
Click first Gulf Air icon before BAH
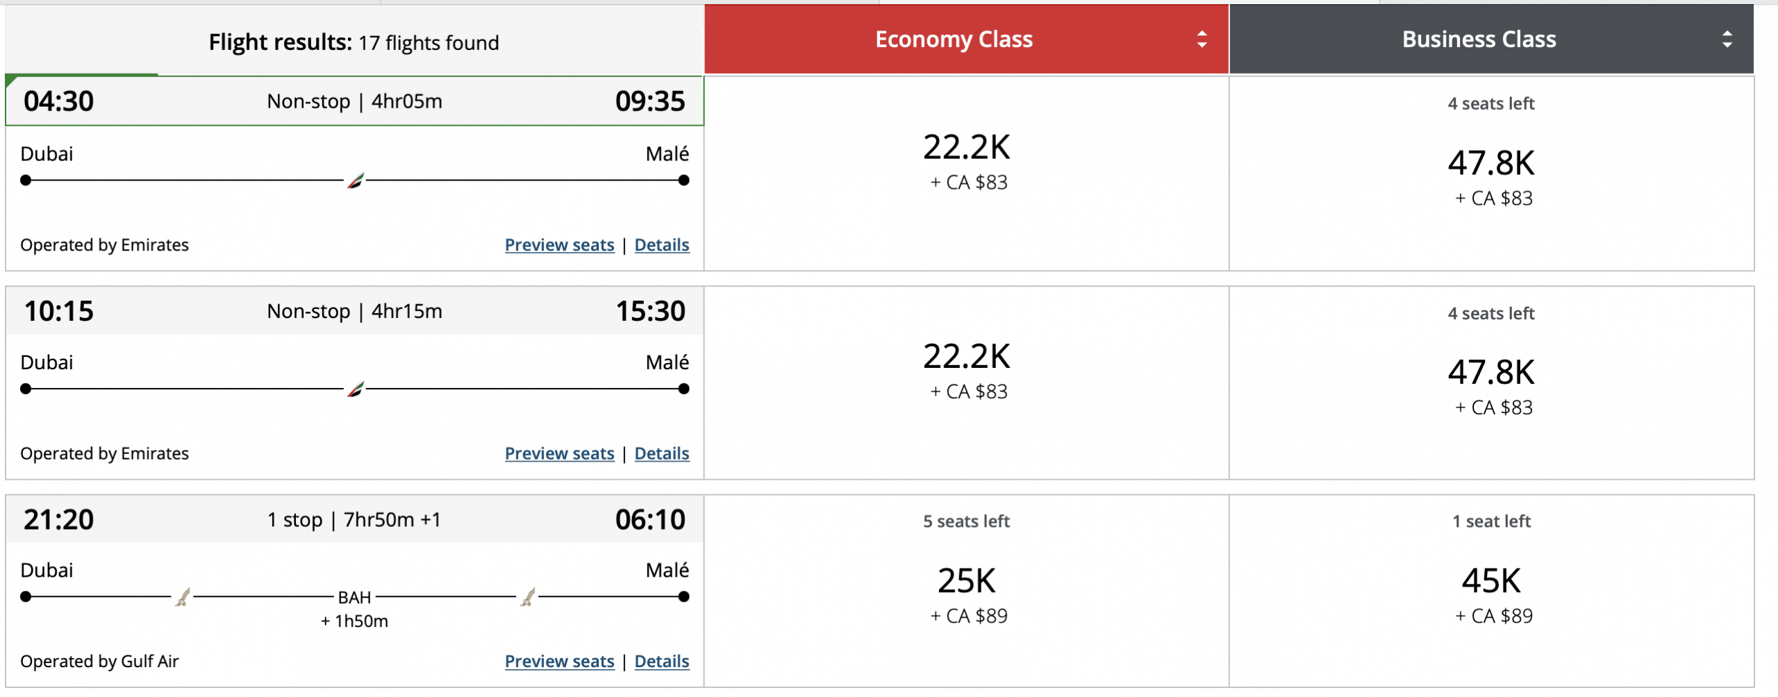click(183, 596)
